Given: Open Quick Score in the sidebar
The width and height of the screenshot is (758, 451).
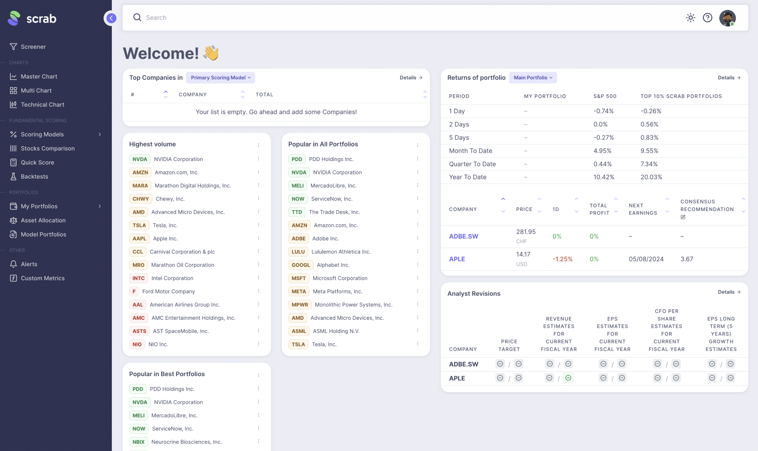Looking at the screenshot, I should click(37, 162).
